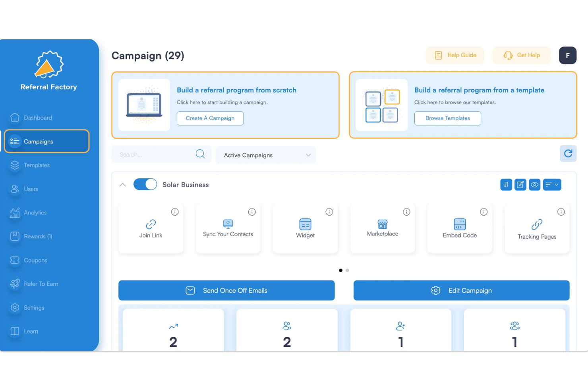Click the refresh campaigns icon

tap(568, 154)
